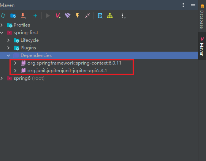
Task: Open Maven analyze dependencies search icon
Action: tap(100, 16)
